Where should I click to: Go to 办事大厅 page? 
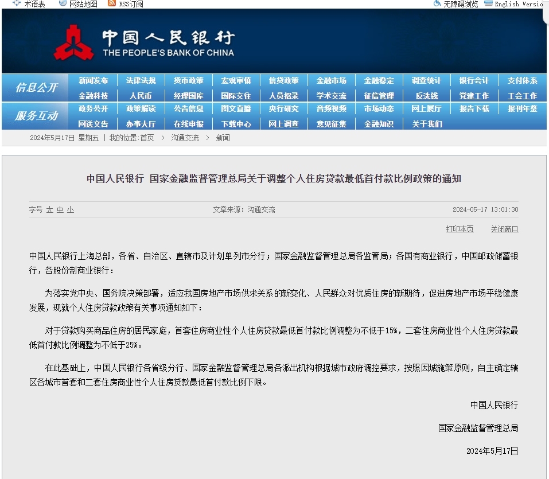pos(141,124)
